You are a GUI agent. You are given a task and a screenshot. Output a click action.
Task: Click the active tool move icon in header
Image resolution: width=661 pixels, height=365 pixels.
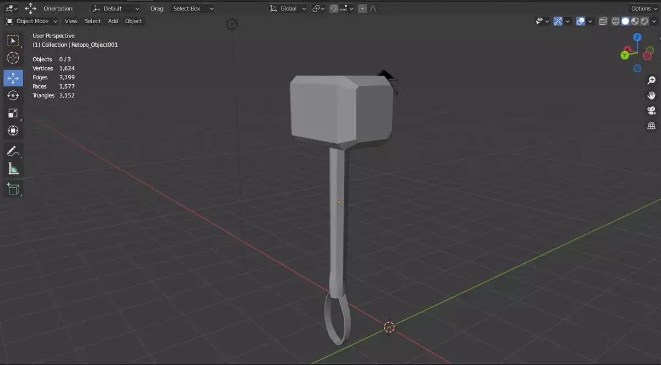tap(31, 8)
